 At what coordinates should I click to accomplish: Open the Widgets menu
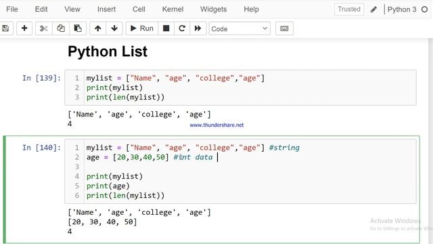tap(214, 9)
